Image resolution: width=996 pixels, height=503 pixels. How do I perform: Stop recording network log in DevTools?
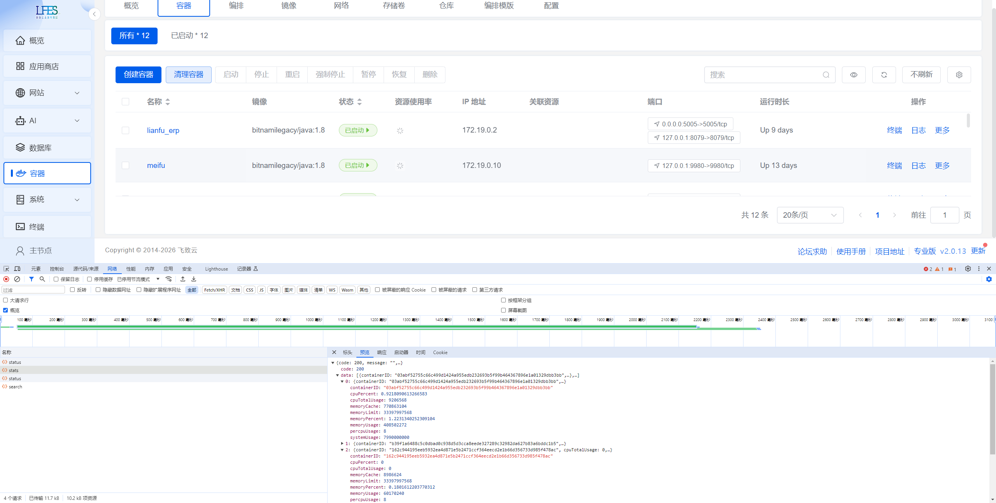pos(6,279)
